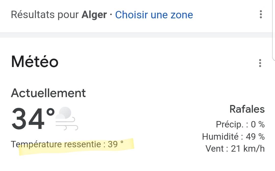This screenshot has width=275, height=171.
Task: Tap the Humidité label
Action: pyautogui.click(x=221, y=137)
